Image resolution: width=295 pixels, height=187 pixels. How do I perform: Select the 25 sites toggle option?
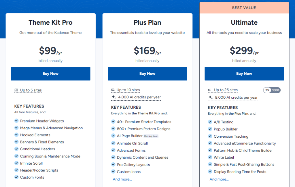pos(267,90)
